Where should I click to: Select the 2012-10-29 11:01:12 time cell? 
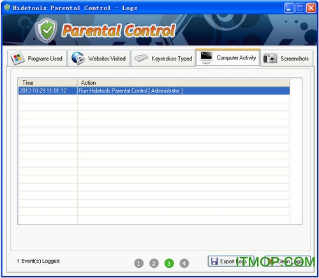click(48, 91)
